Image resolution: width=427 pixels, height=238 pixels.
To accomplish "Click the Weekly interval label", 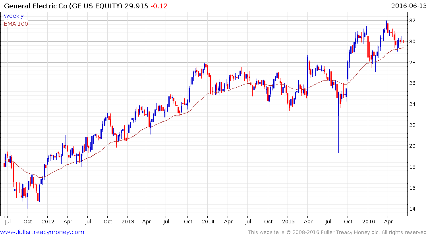I will 14,16.
